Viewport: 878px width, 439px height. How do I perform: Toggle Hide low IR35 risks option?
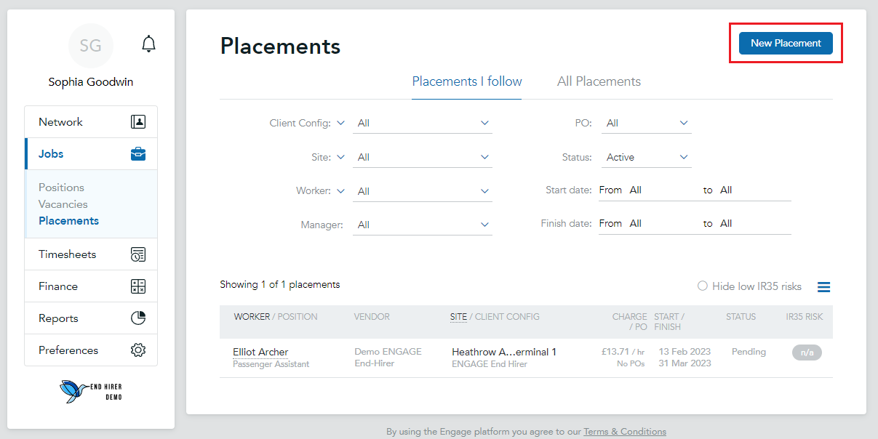pyautogui.click(x=749, y=286)
